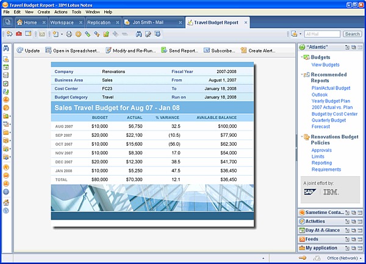Open the Limits policy link
Screen dimensions: 366x264
pos(318,157)
